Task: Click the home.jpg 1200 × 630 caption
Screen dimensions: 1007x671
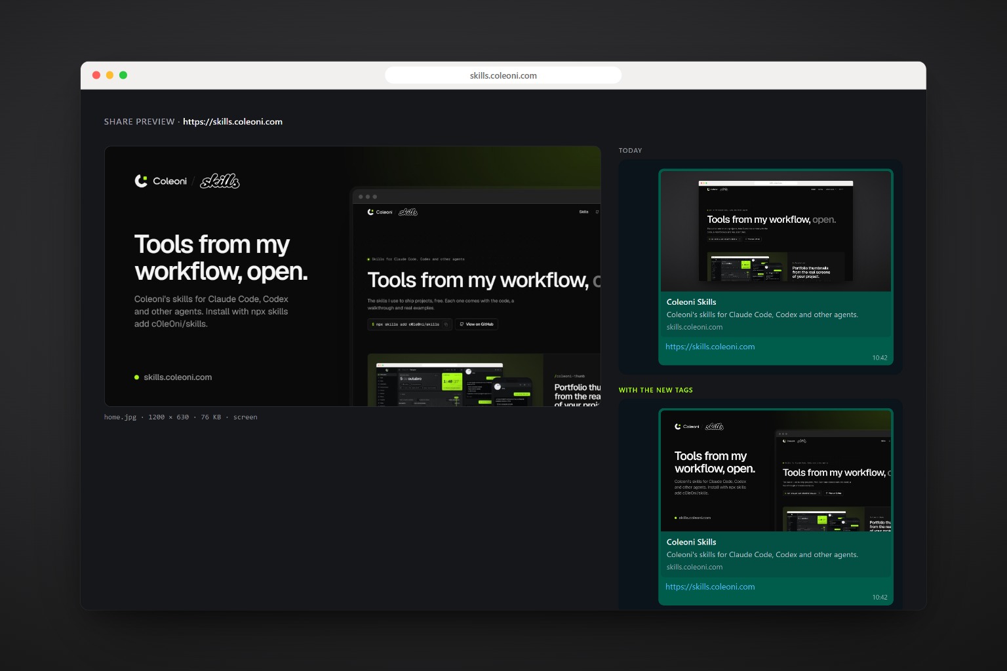Action: pyautogui.click(x=180, y=417)
